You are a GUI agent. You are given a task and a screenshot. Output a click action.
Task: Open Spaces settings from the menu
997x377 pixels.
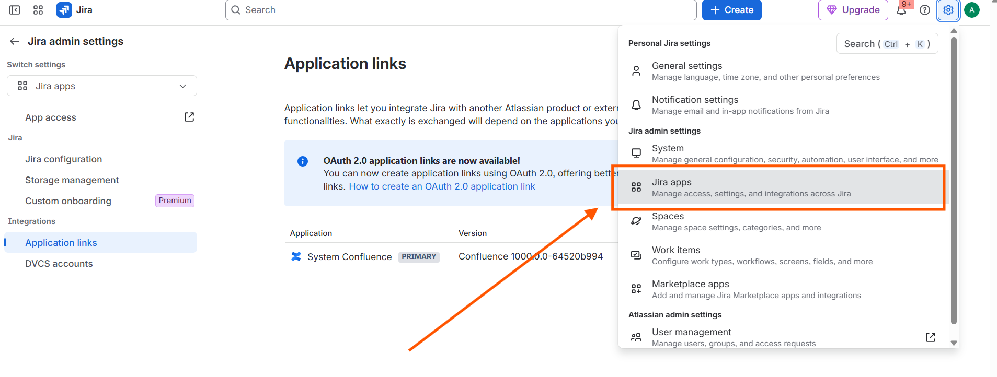(x=783, y=221)
